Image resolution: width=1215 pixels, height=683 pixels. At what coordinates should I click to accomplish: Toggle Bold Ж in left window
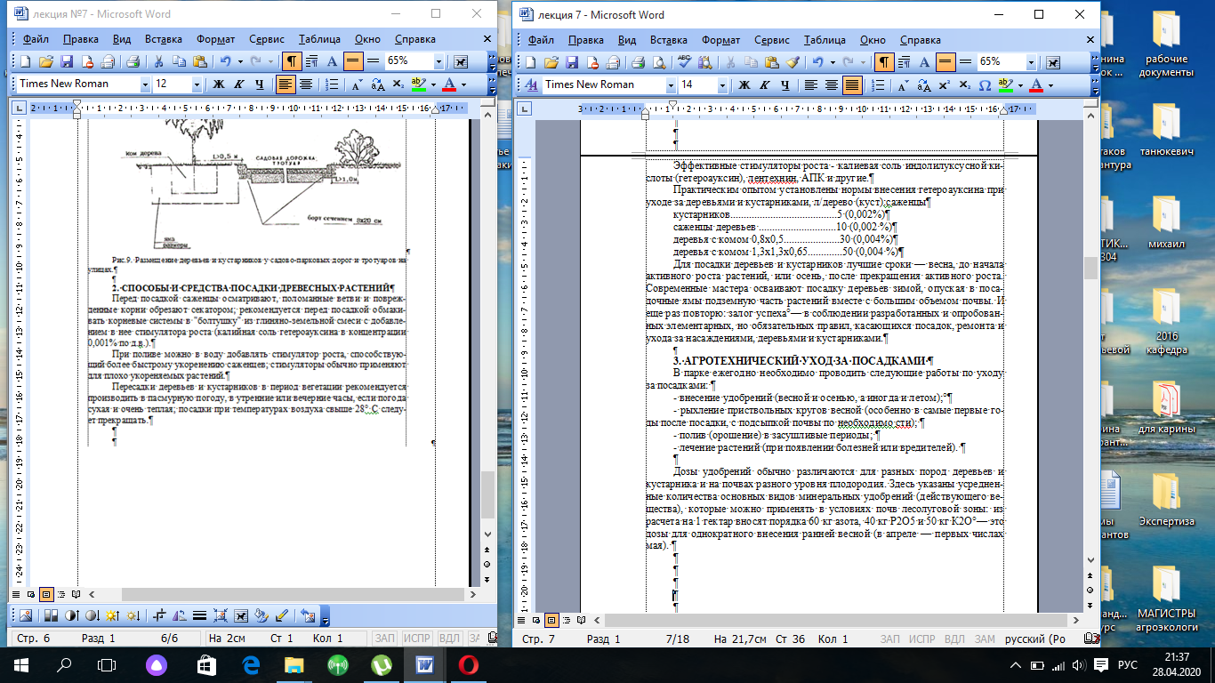tap(217, 84)
